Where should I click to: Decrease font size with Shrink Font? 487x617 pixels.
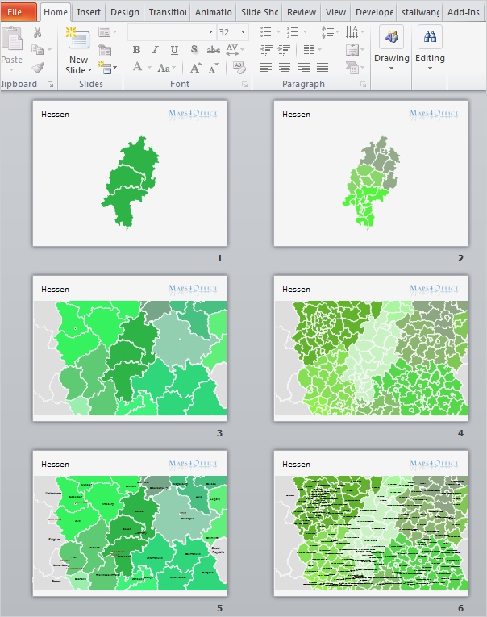[214, 68]
